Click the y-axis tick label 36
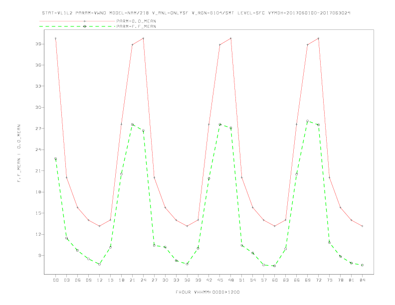 pyautogui.click(x=38, y=65)
